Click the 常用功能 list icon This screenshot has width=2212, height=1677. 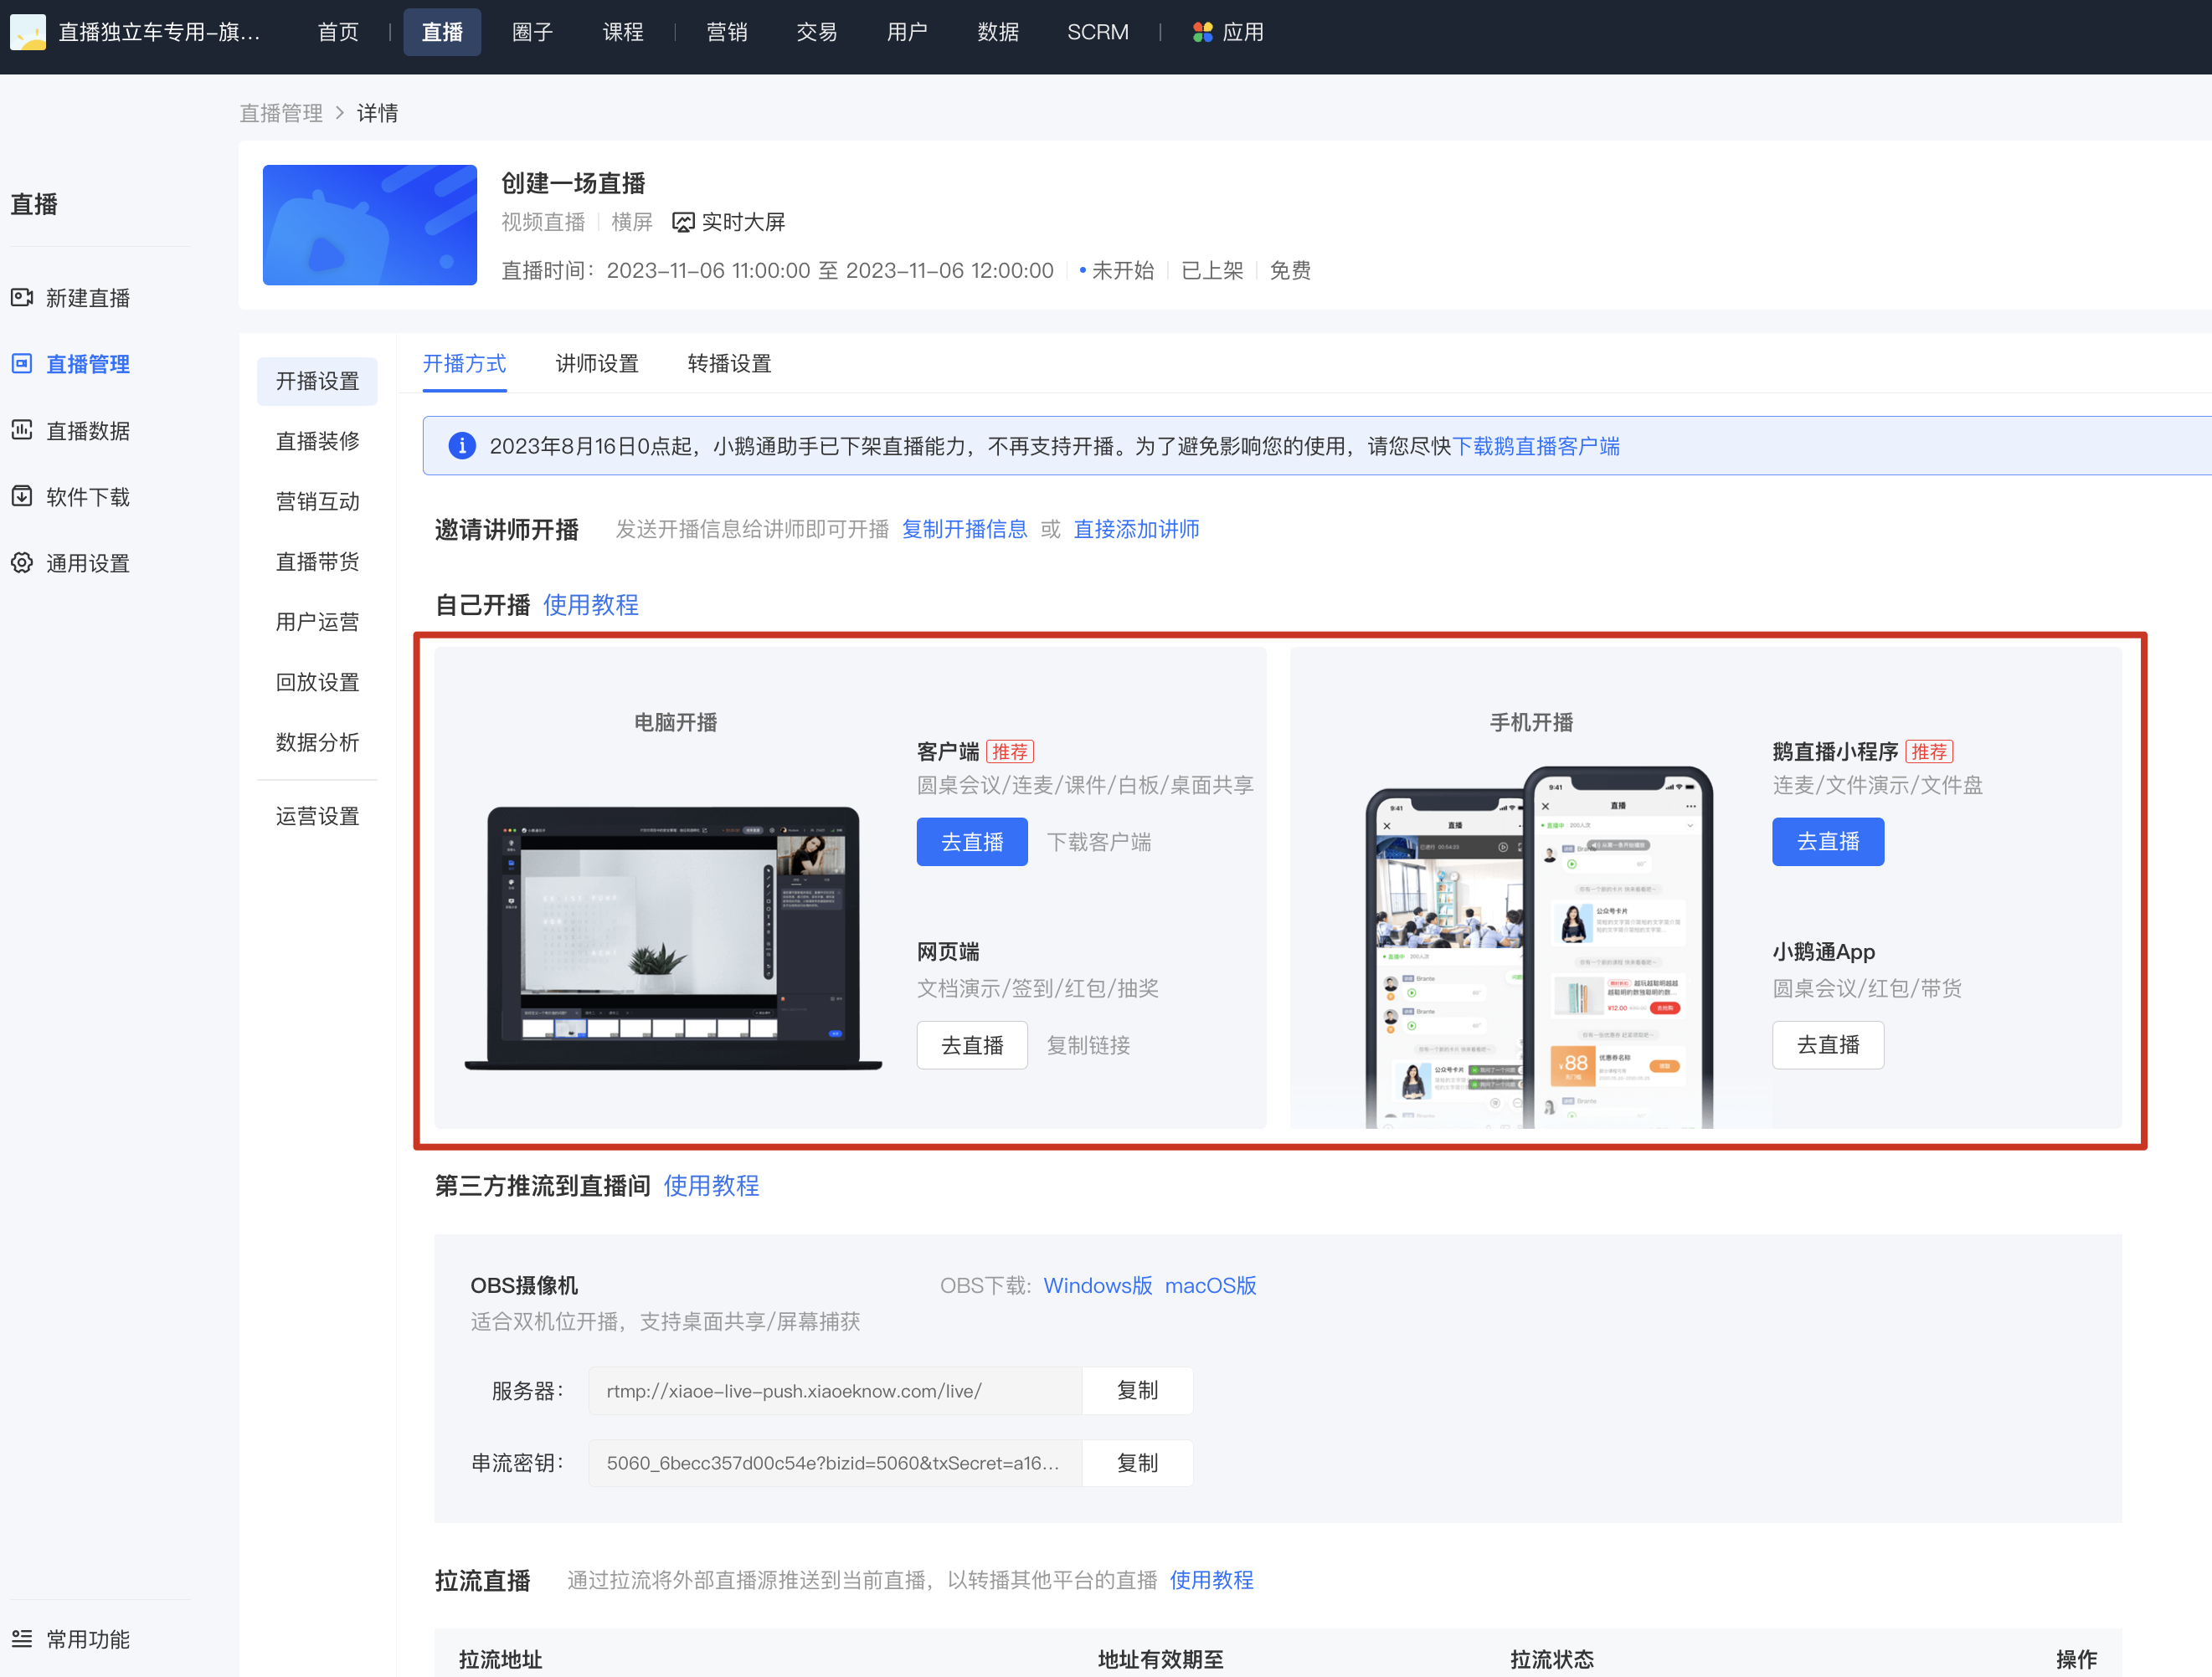tap(22, 1639)
